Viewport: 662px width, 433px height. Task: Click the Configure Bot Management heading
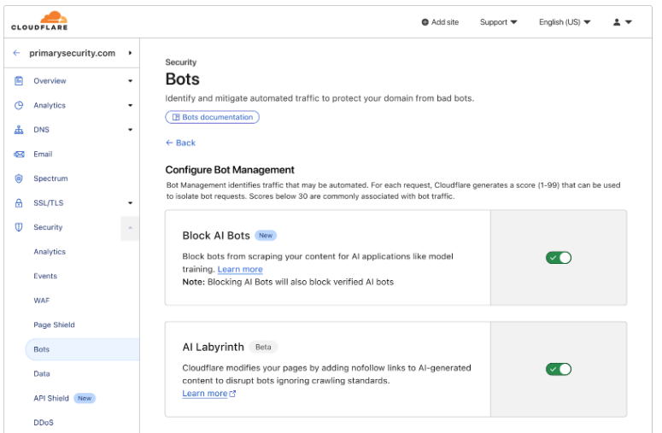click(230, 170)
